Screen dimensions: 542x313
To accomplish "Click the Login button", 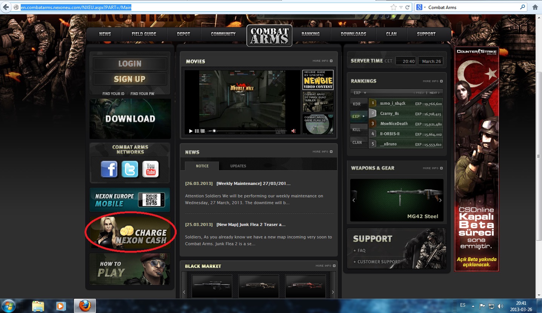I will [x=130, y=64].
